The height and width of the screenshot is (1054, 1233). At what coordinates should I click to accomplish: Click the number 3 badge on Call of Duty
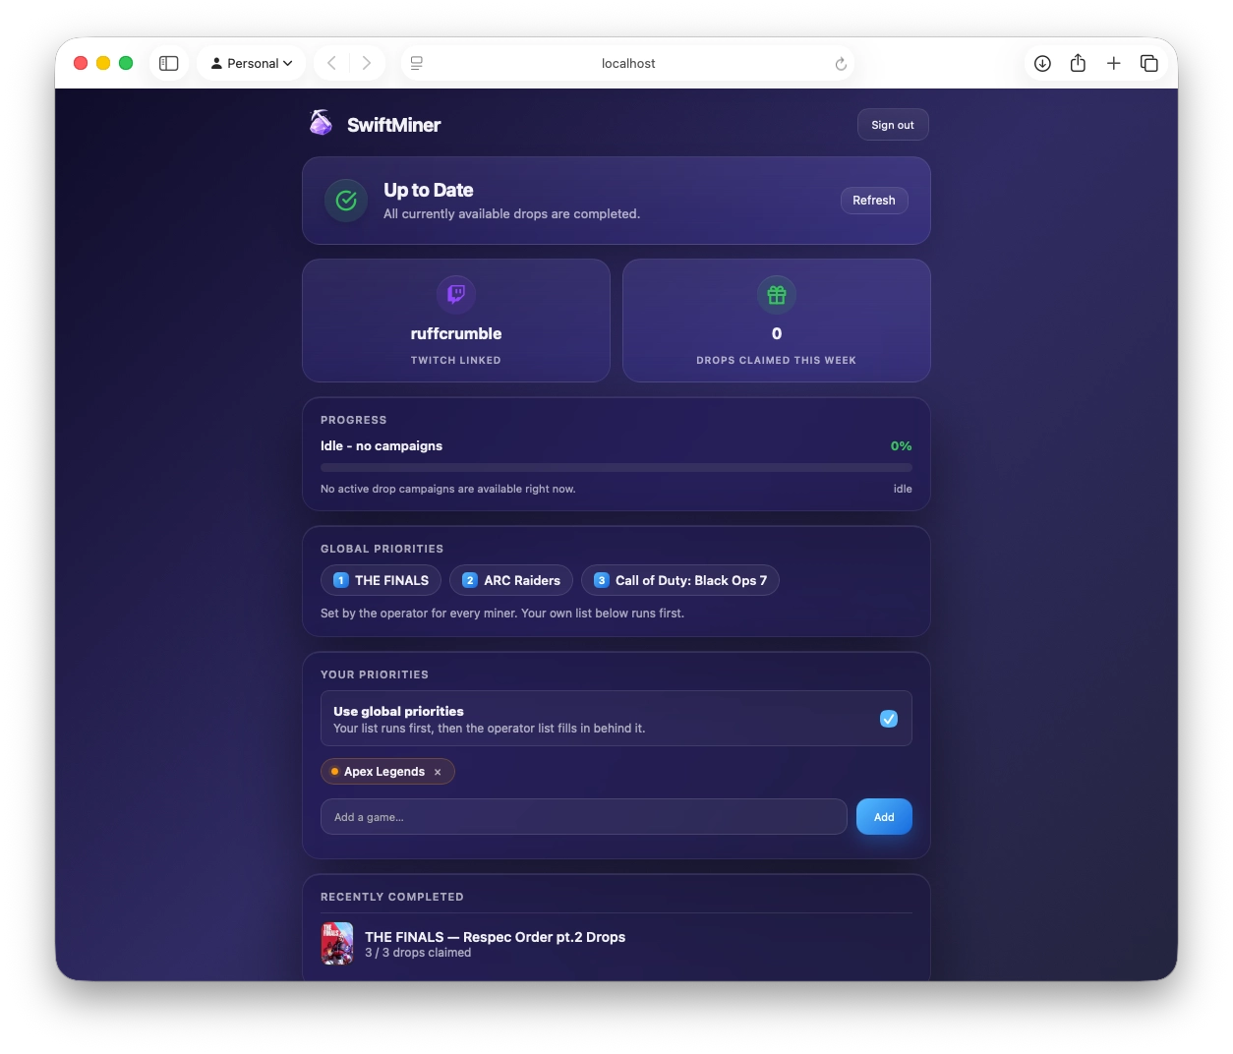602,580
